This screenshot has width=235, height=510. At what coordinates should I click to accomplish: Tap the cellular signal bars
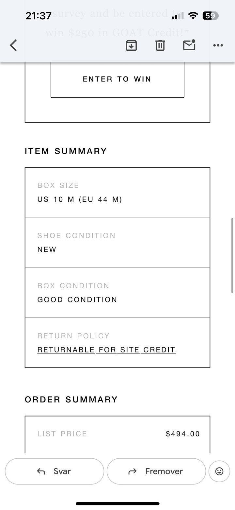(x=178, y=16)
